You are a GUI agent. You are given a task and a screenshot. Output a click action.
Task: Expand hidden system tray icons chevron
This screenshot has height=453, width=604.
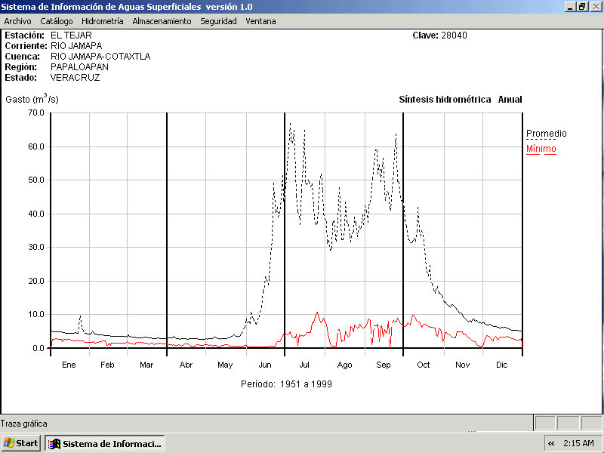(x=551, y=443)
